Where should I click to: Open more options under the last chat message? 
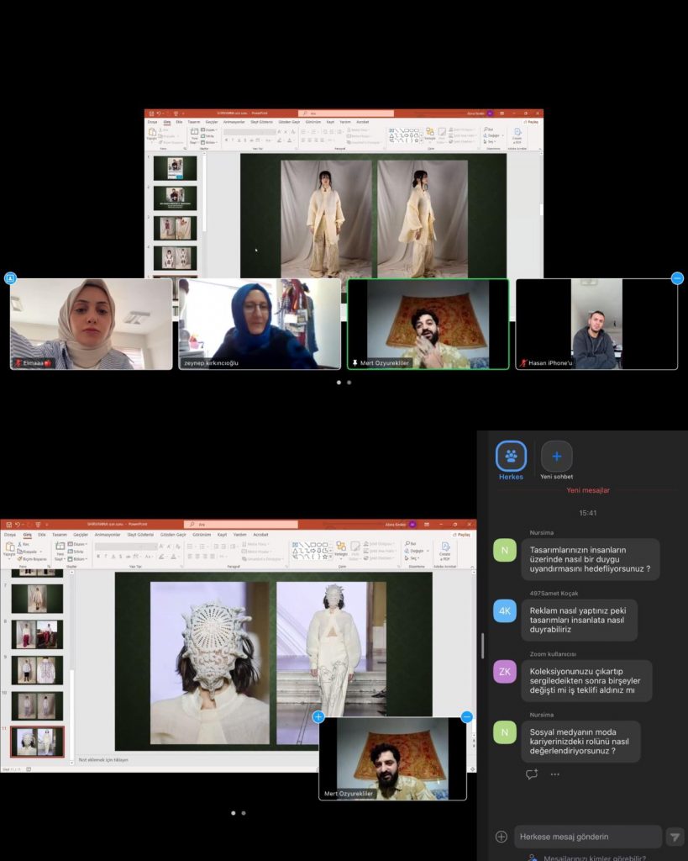pyautogui.click(x=554, y=774)
